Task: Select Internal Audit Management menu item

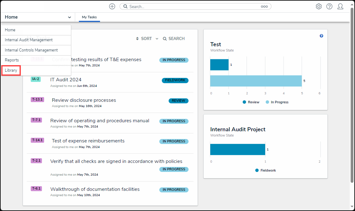Action: pyautogui.click(x=29, y=40)
